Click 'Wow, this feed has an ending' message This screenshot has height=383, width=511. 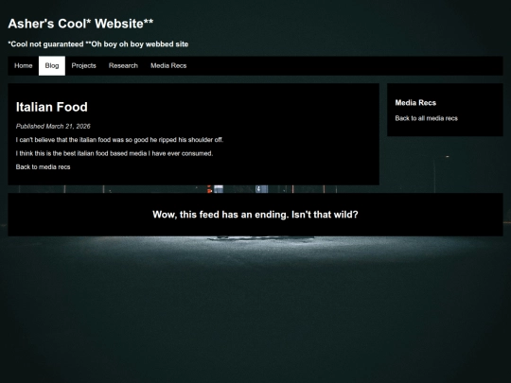tap(255, 215)
